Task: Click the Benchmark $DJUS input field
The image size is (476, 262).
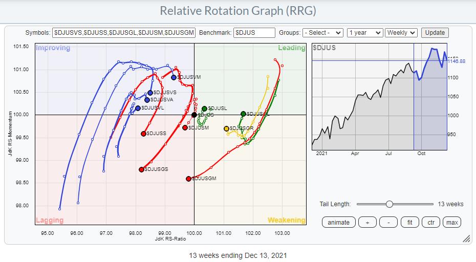Action: tap(254, 32)
